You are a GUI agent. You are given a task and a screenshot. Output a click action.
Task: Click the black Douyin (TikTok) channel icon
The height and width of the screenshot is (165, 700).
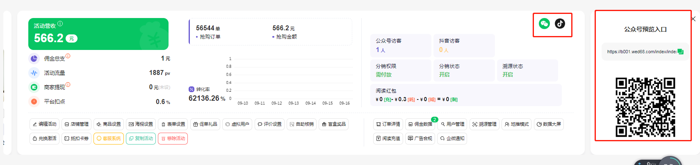pos(560,23)
